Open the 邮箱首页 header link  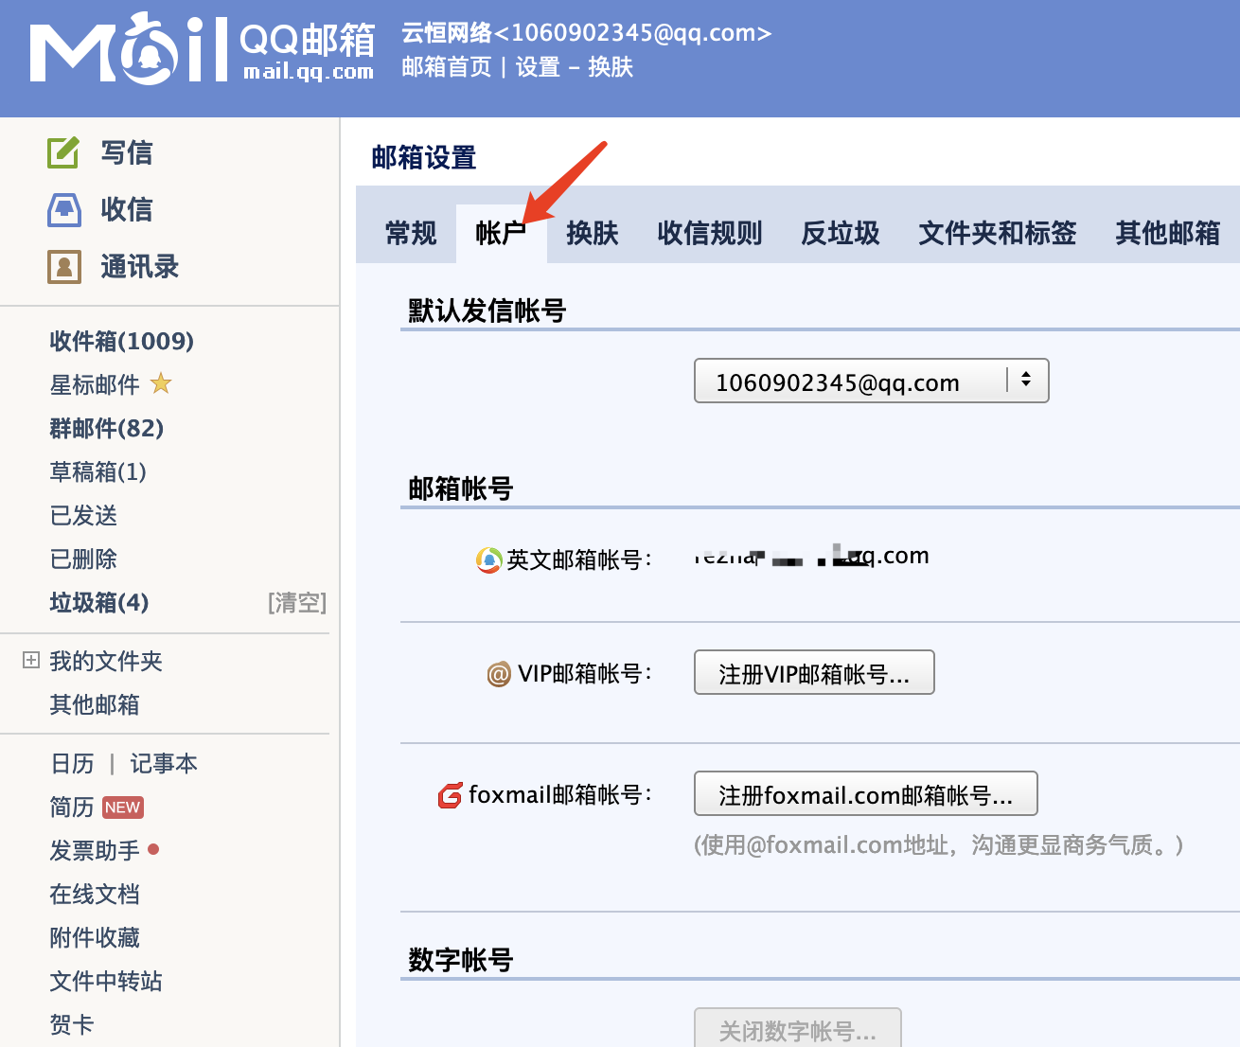(x=447, y=67)
